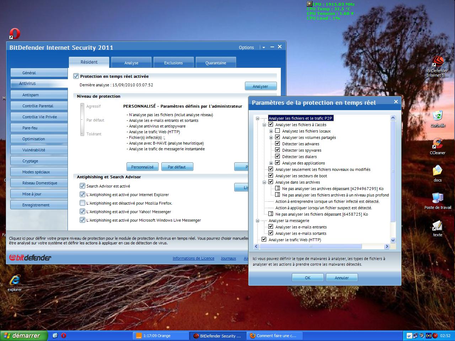Click the red BitDefender icon in the system tray
This screenshot has height=341, width=455.
coord(435,335)
